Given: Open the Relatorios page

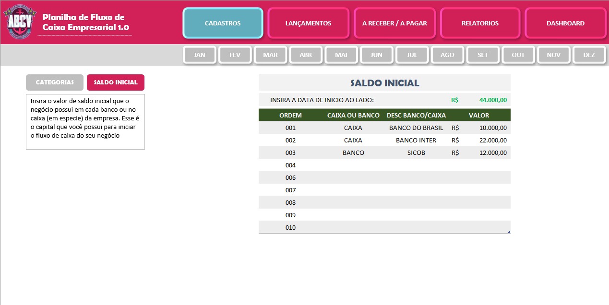Looking at the screenshot, I should pyautogui.click(x=480, y=23).
